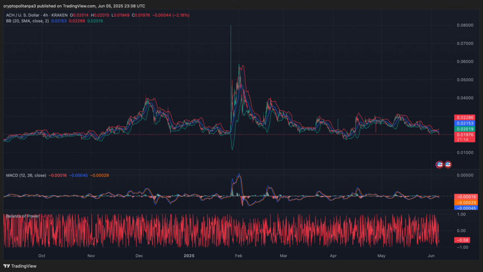
Task: Click the 0.07000 price axis label
Action: (465, 43)
